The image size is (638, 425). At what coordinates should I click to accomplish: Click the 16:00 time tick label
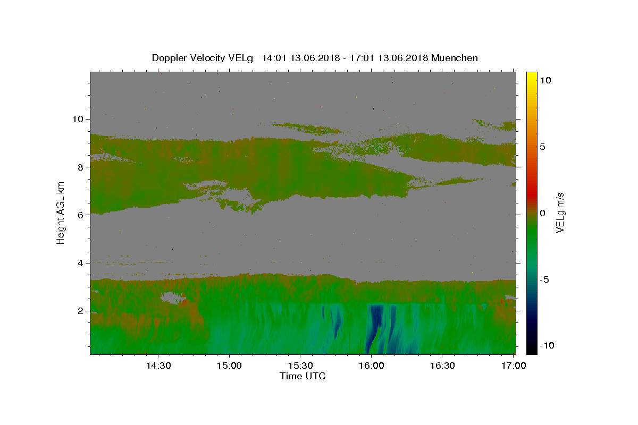point(372,365)
